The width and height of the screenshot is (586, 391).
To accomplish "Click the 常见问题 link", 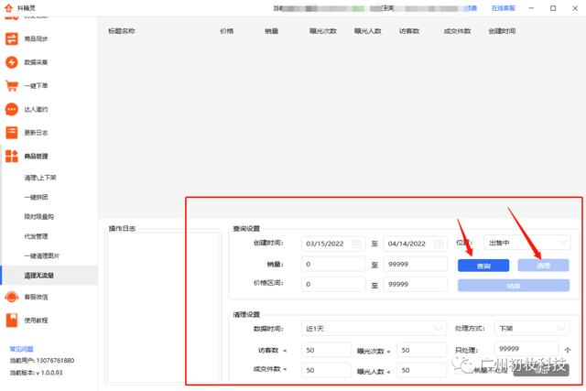I will [x=20, y=349].
